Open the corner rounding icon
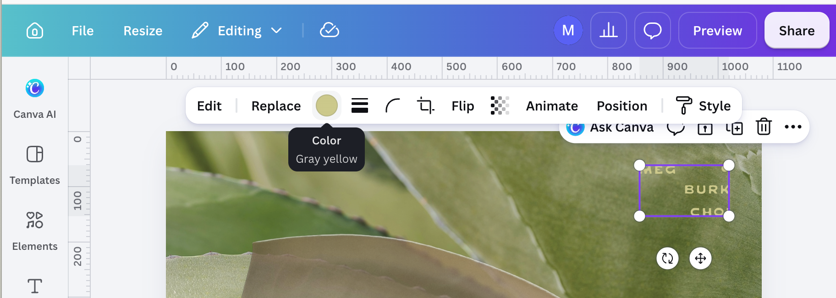836x298 pixels. point(393,105)
